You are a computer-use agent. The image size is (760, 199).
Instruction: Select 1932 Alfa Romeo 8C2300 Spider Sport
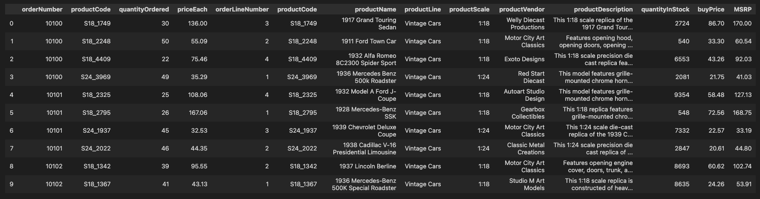[366, 59]
